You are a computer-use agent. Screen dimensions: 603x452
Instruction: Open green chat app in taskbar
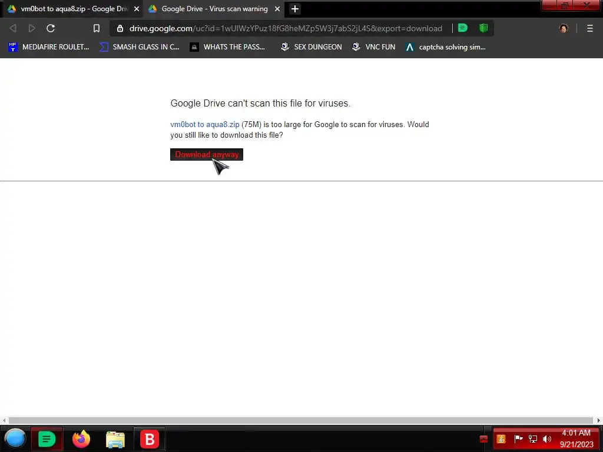[47, 439]
